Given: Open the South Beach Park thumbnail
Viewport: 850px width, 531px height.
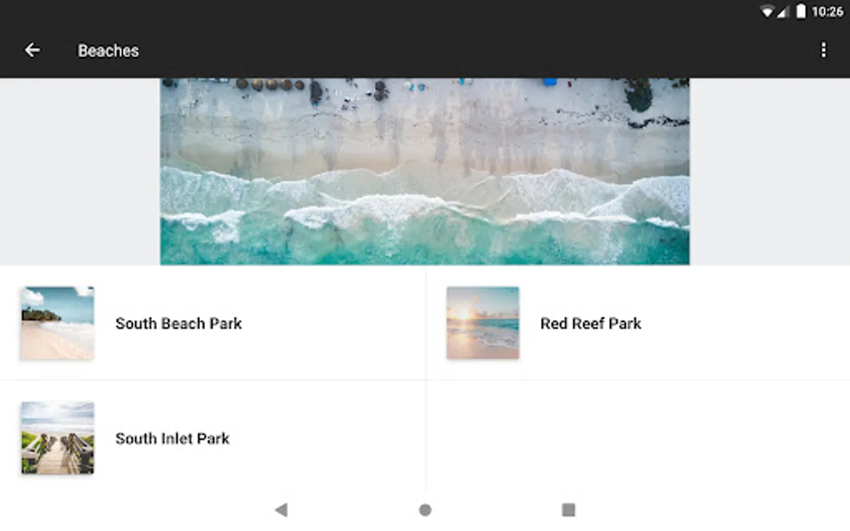Looking at the screenshot, I should point(58,323).
